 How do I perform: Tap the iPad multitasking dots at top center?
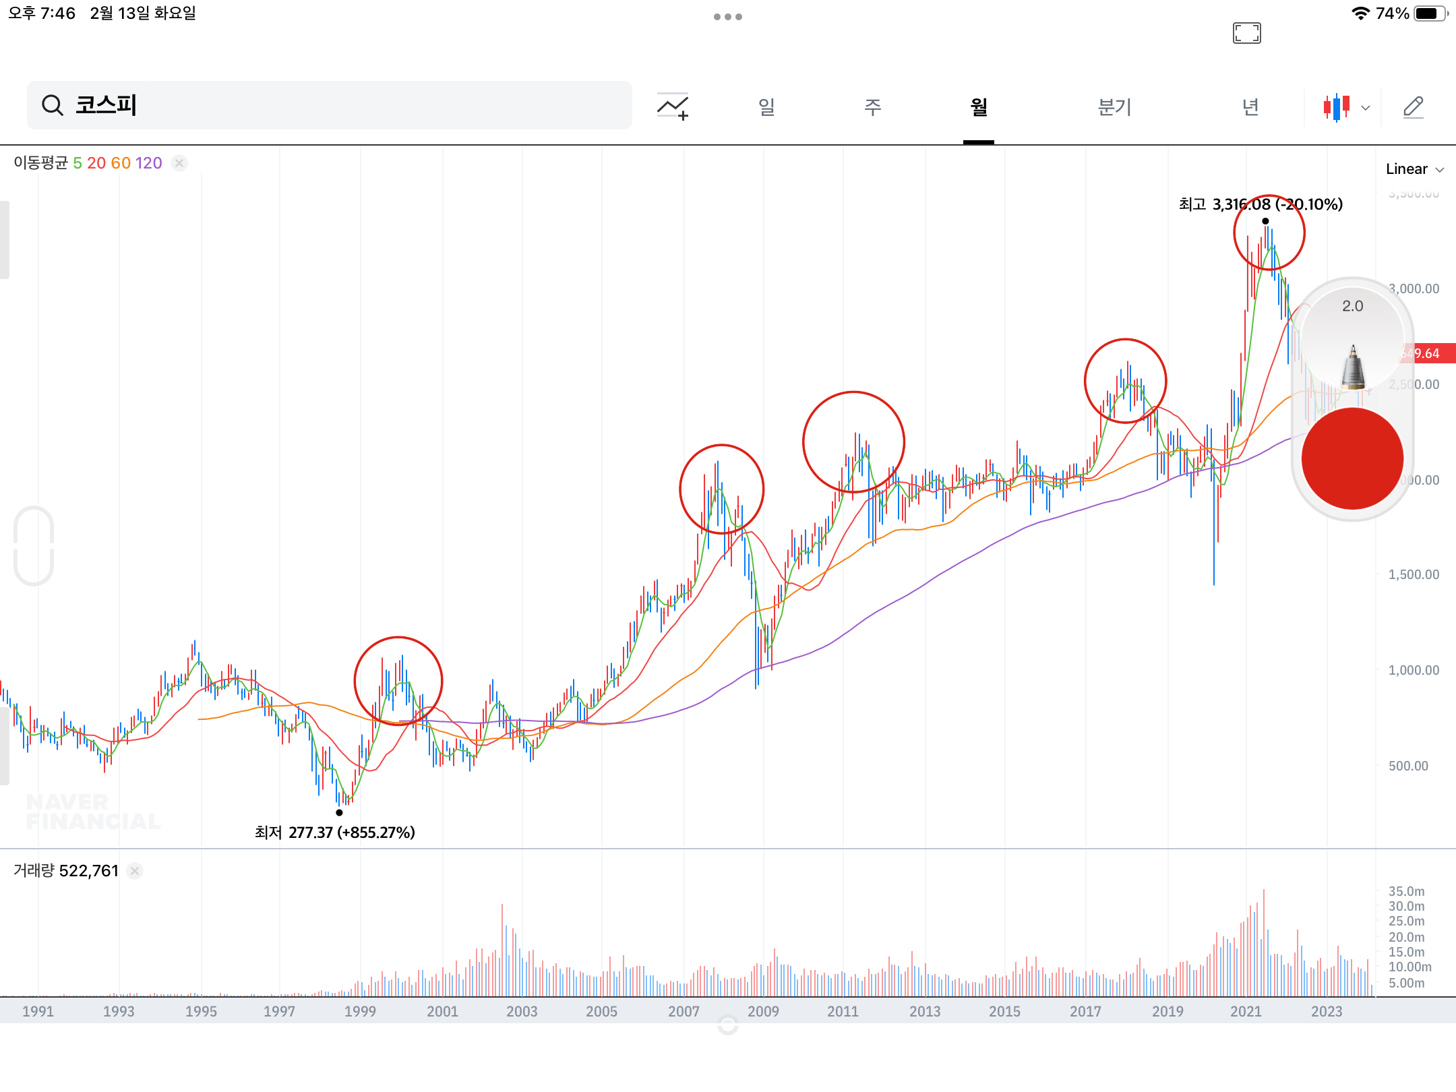pyautogui.click(x=727, y=16)
